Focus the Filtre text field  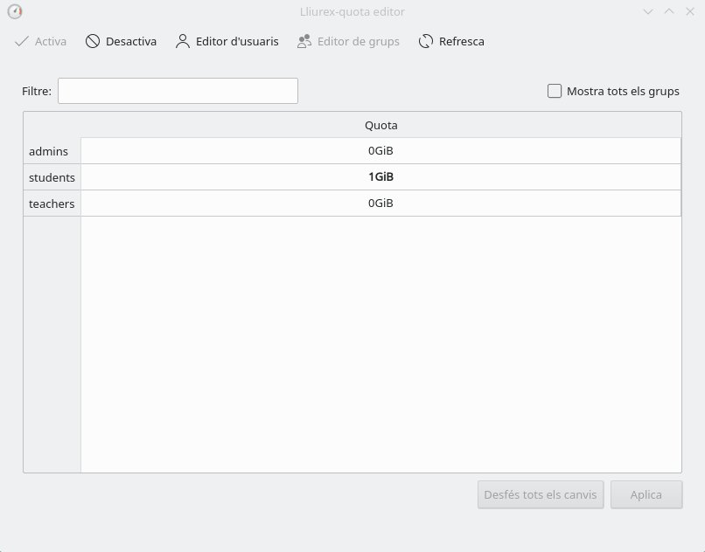(x=178, y=91)
